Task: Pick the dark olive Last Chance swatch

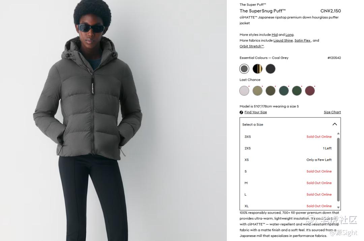Action: coord(270,91)
